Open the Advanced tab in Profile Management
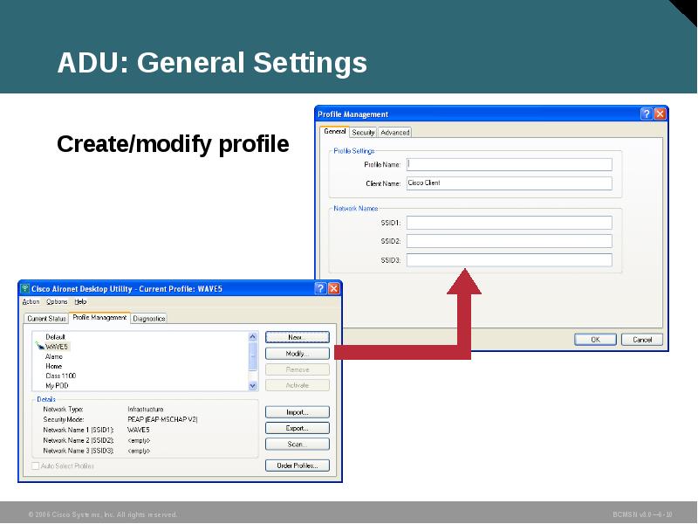The height and width of the screenshot is (524, 698). (394, 132)
